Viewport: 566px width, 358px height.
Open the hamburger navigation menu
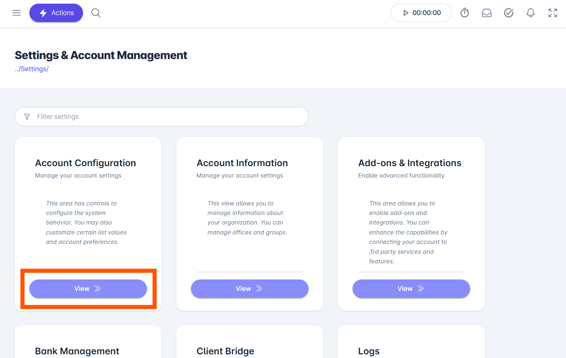(x=17, y=13)
